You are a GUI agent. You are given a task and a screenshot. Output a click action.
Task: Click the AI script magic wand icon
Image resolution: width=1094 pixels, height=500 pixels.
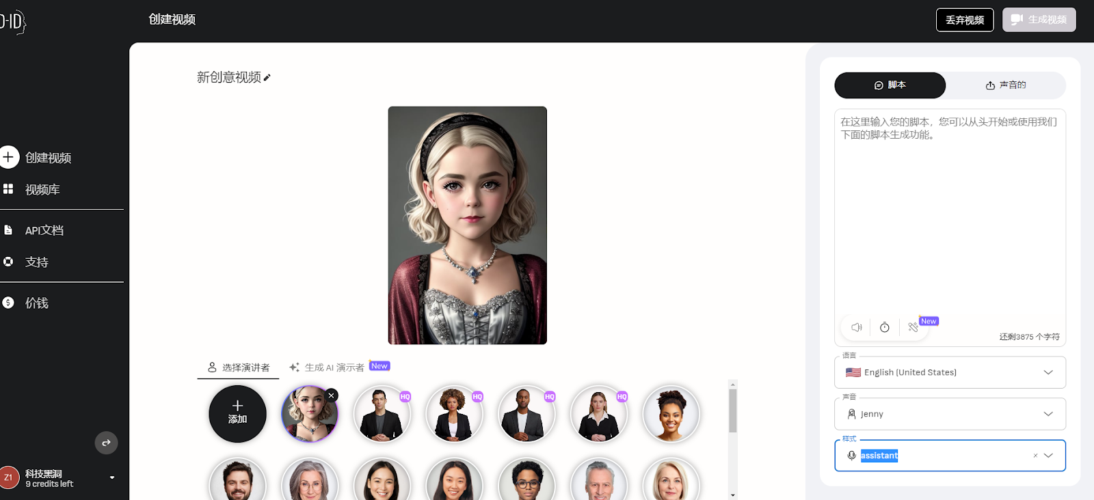(x=913, y=327)
